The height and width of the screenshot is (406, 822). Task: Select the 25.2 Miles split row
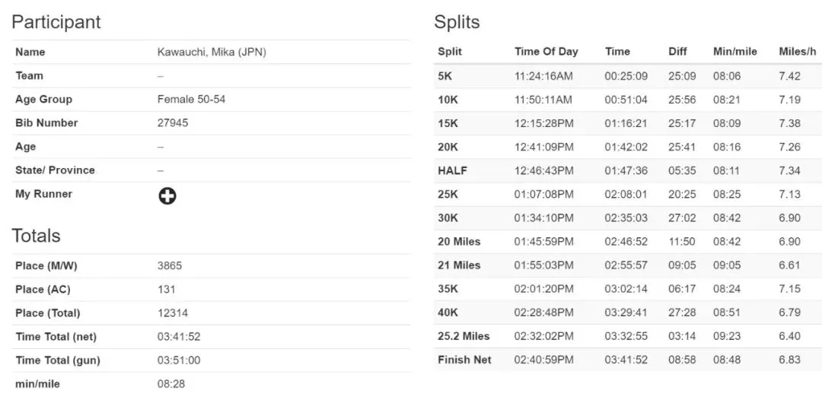(x=628, y=336)
